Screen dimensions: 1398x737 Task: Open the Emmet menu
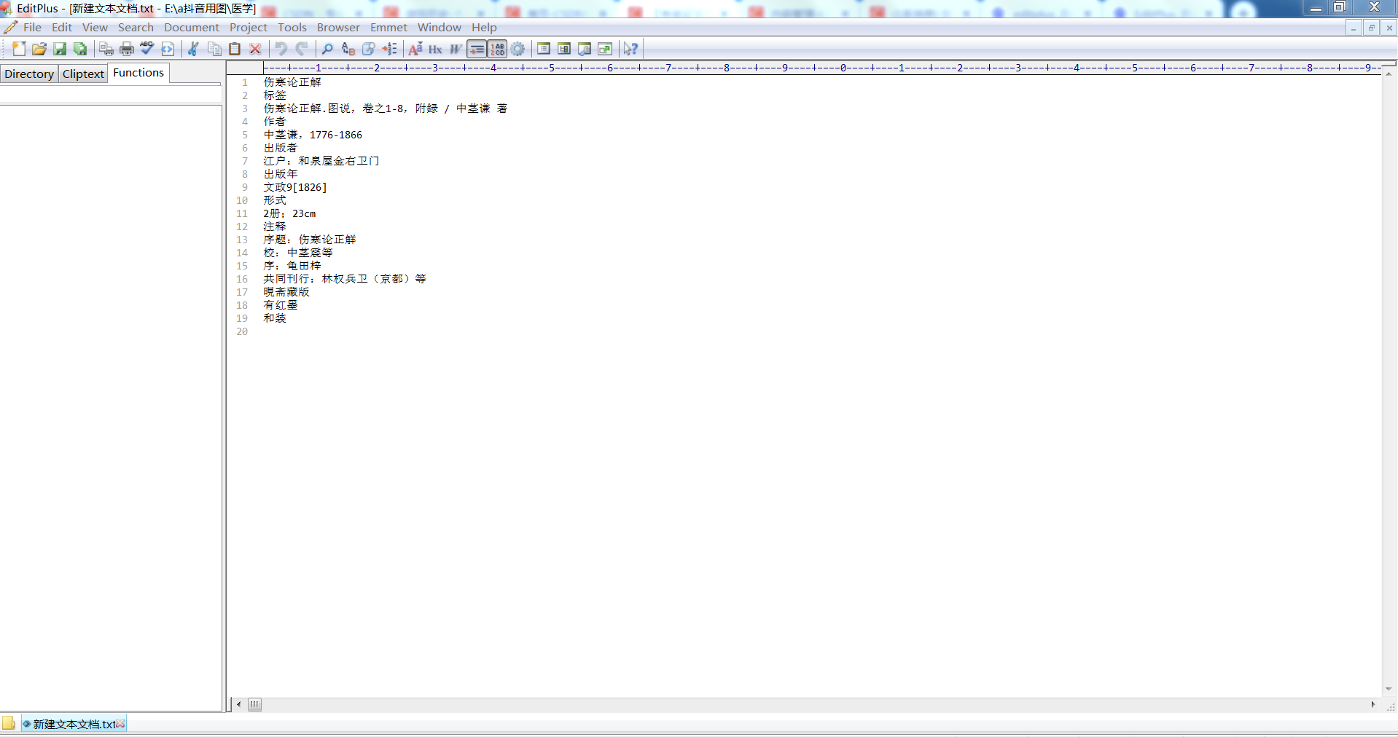pos(388,27)
